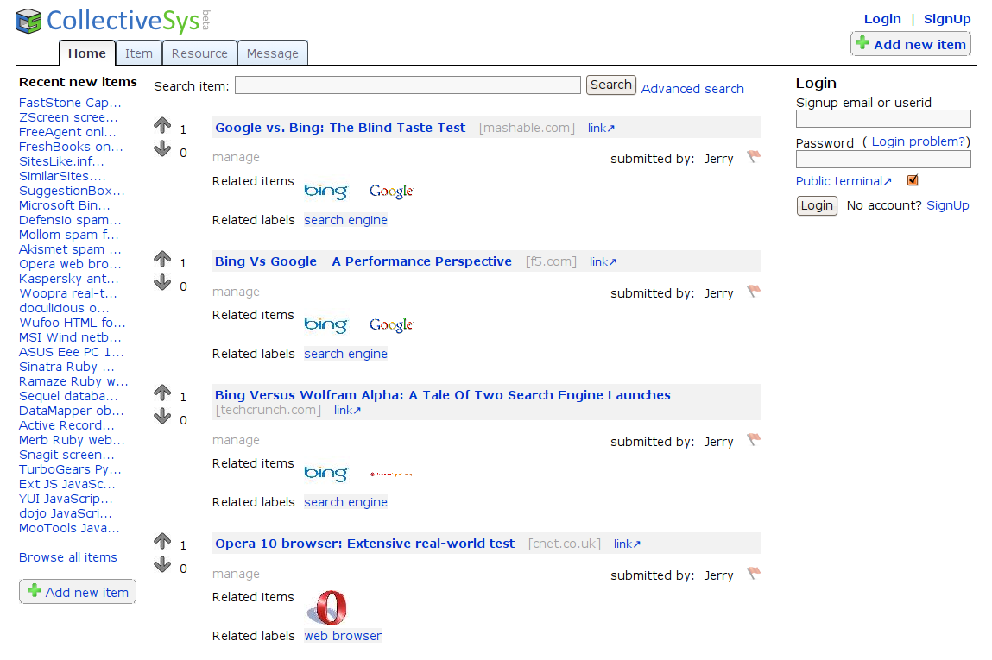Upvote the Google vs. Bing taste test item
The height and width of the screenshot is (660, 992).
tap(162, 126)
